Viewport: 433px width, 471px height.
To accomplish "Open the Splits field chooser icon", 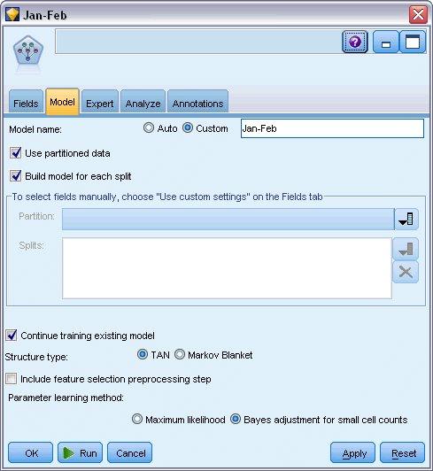I will pos(406,249).
